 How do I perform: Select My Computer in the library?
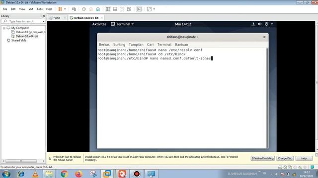[20, 28]
